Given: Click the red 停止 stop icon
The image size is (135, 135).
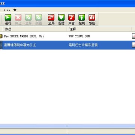Looking at the screenshot, I should (18, 19).
